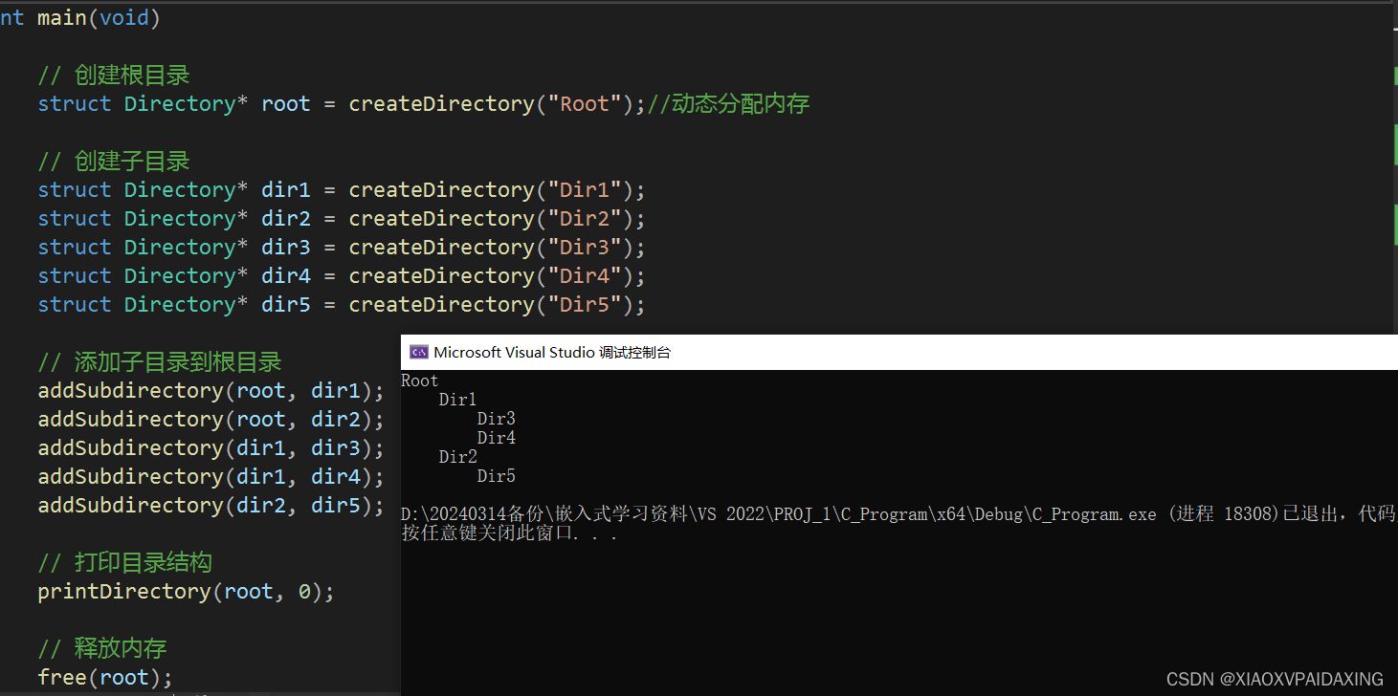The image size is (1398, 696).
Task: Click the 动态分配内存 comment
Action: pos(729,103)
